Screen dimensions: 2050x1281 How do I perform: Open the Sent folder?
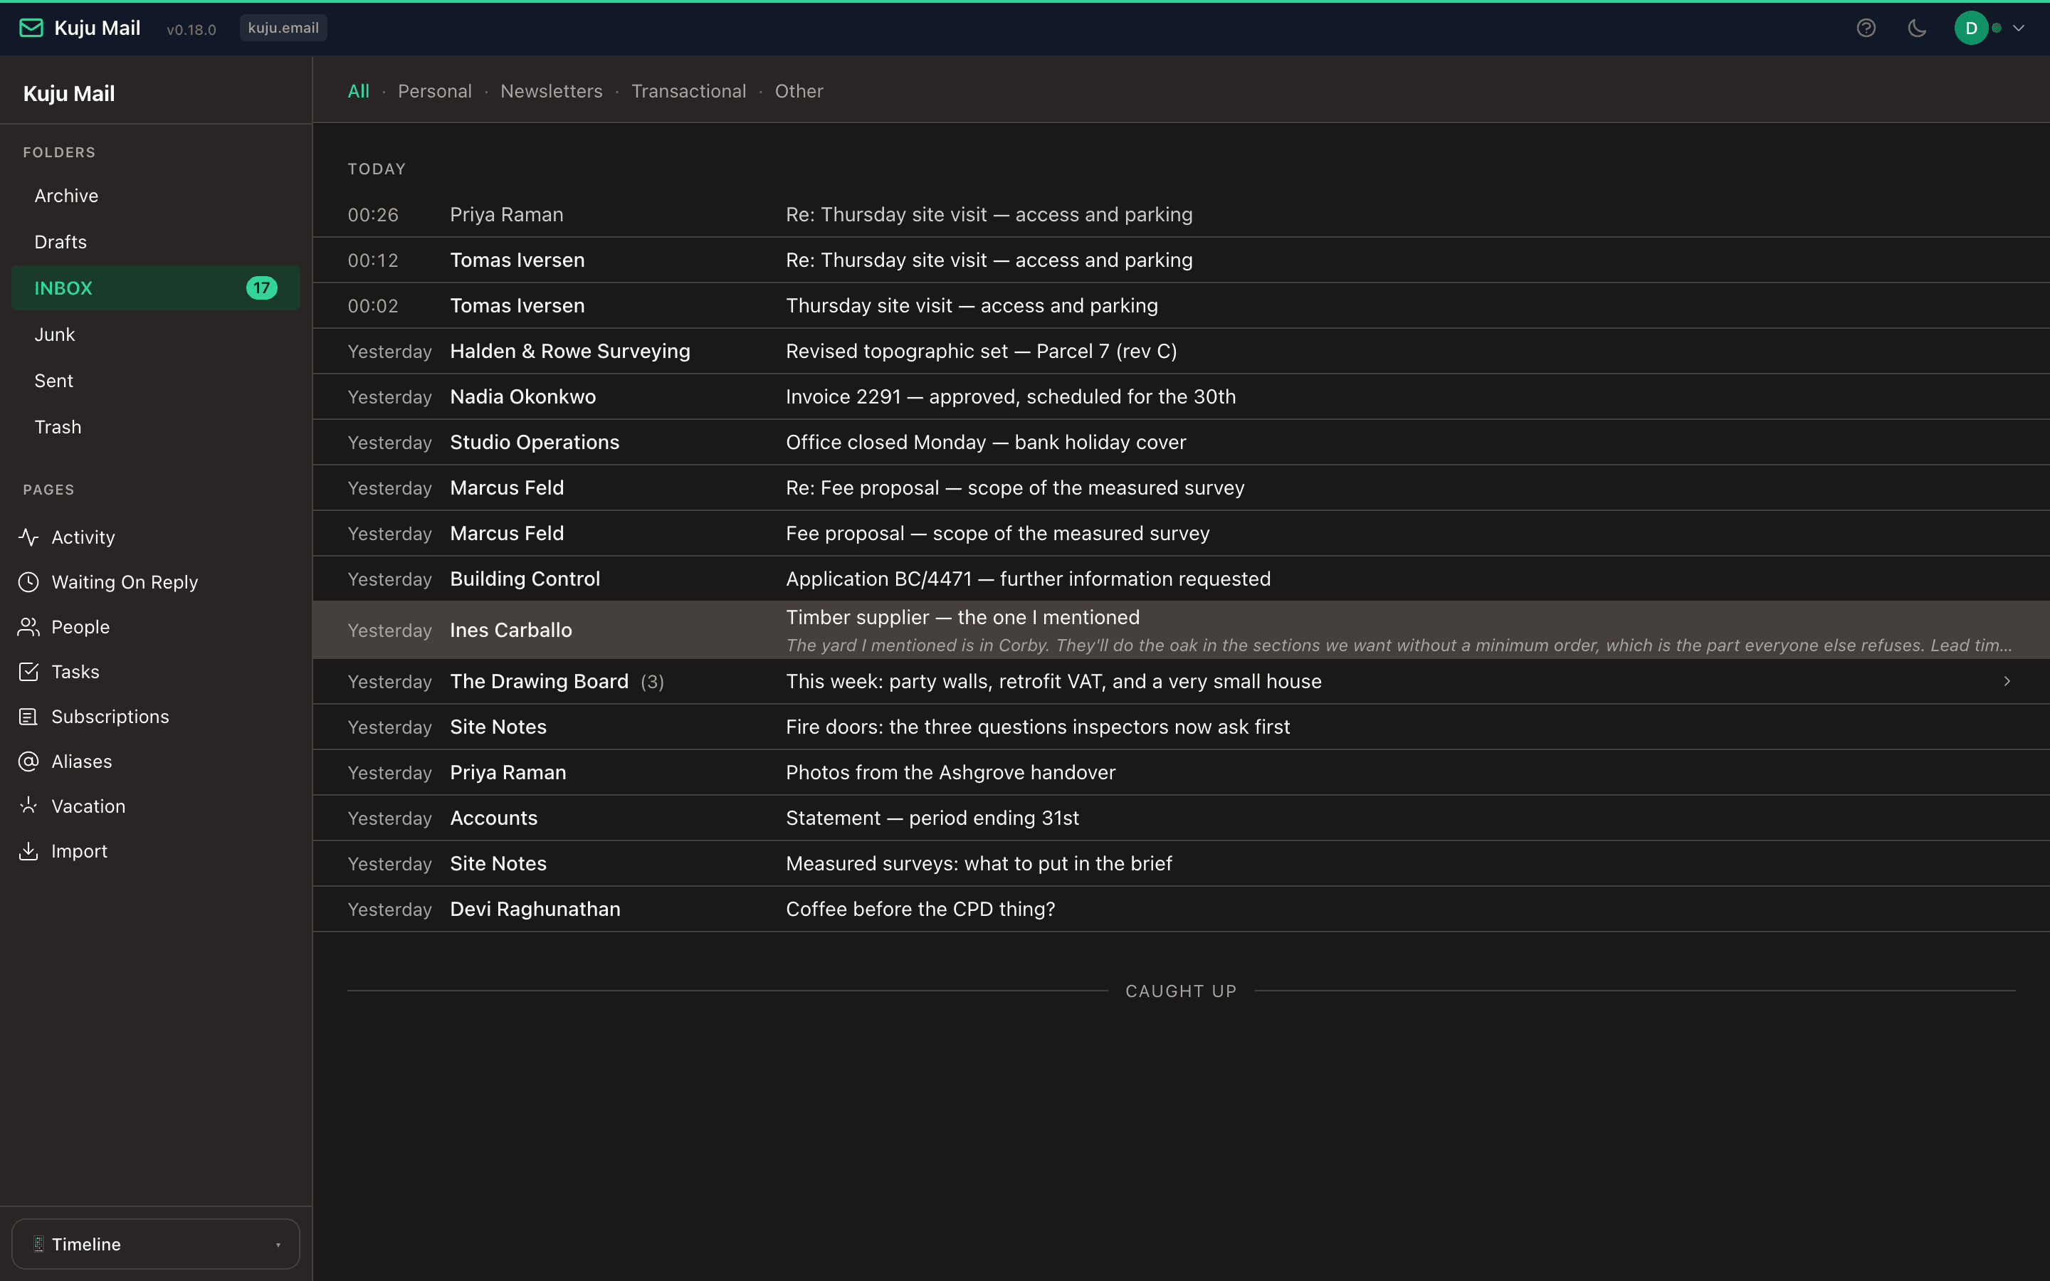pyautogui.click(x=156, y=381)
